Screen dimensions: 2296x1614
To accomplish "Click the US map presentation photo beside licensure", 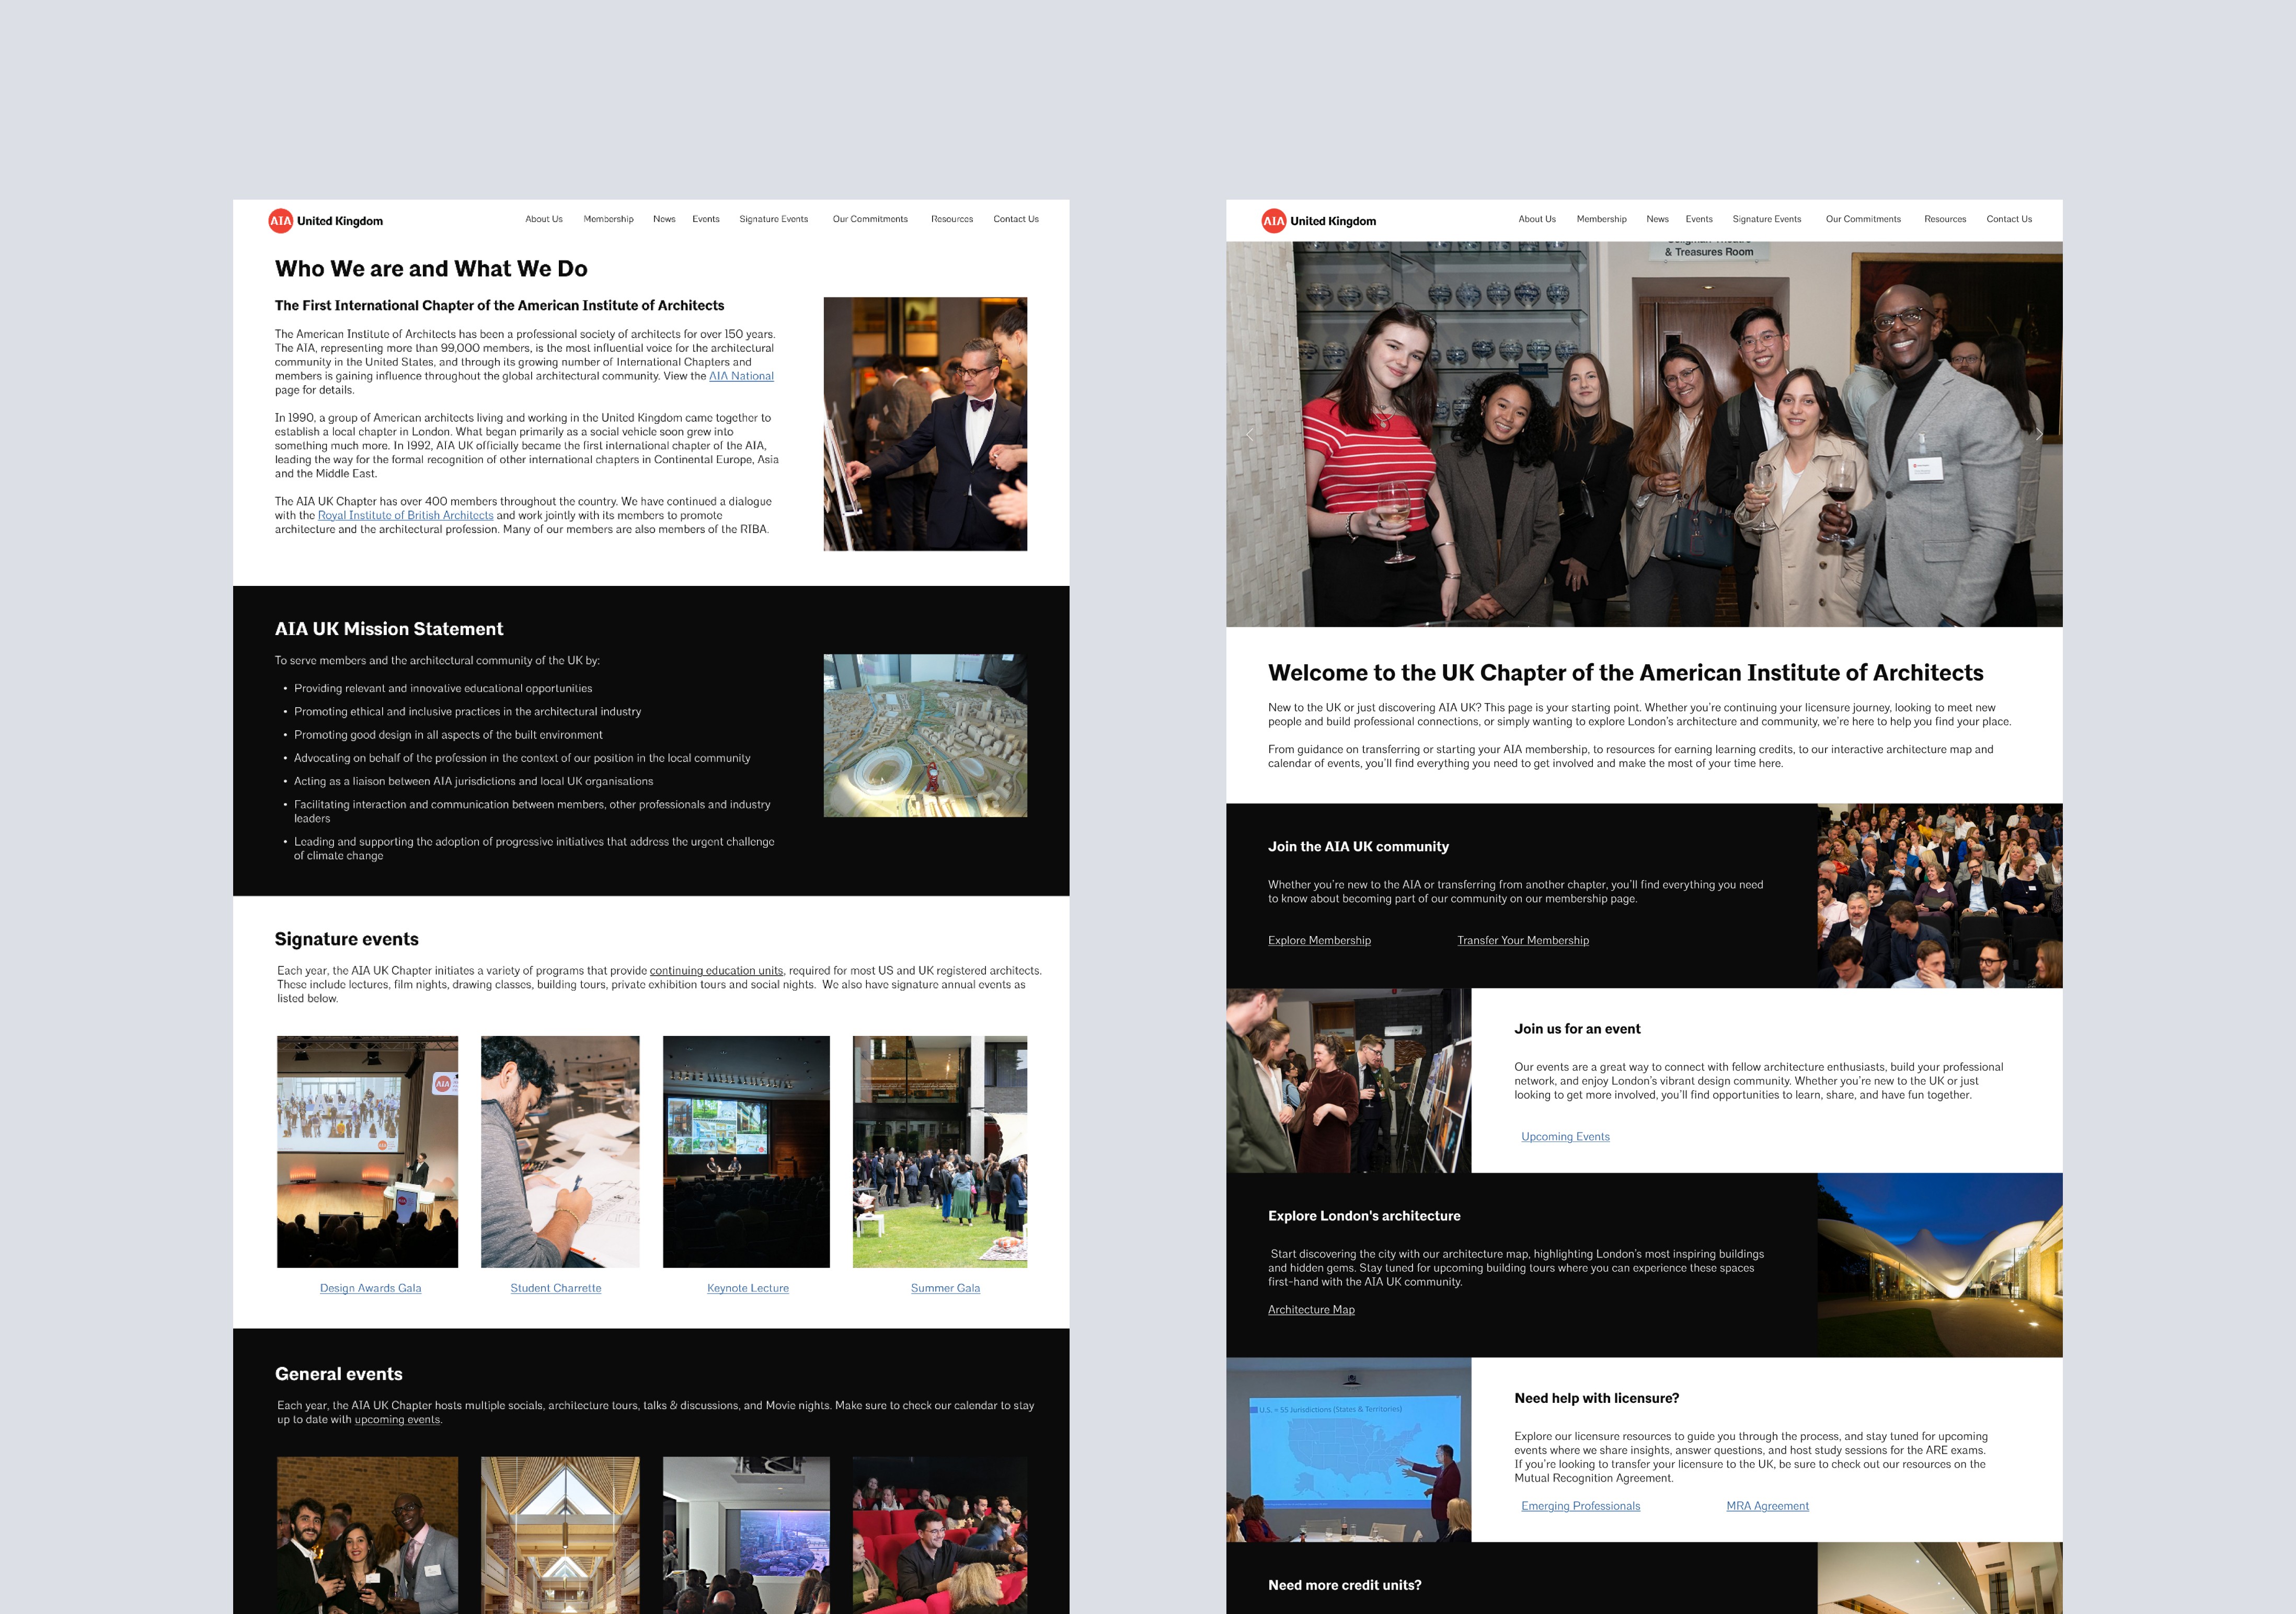I will (1349, 1450).
